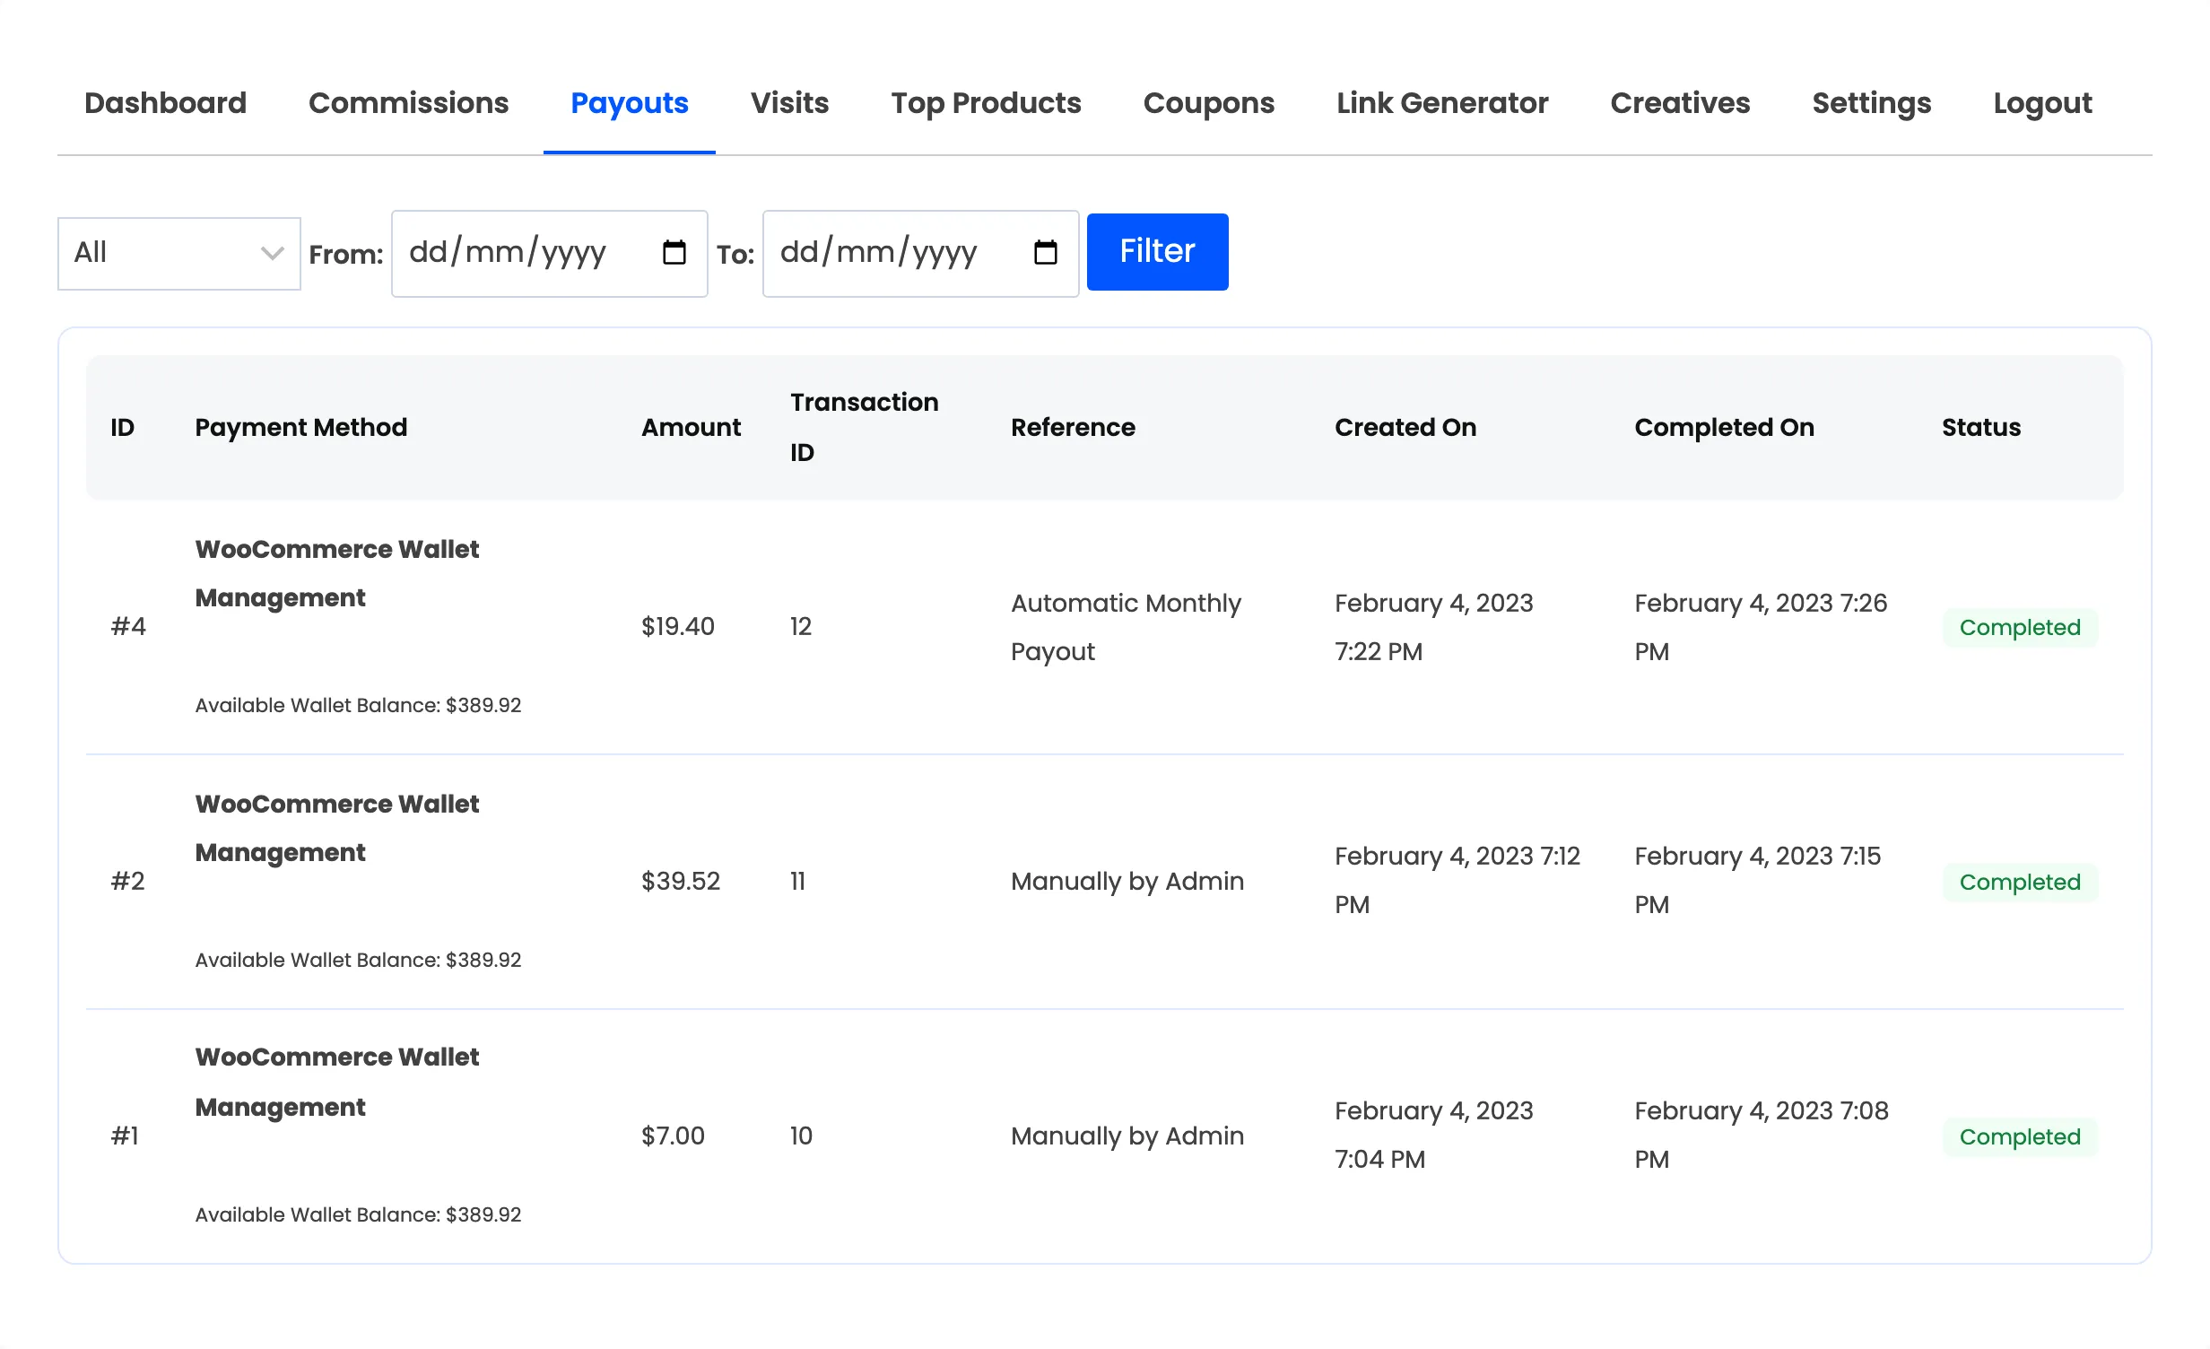Click Available Wallet Balance text in payout #4 row
Viewport: 2210px width, 1349px height.
(358, 705)
